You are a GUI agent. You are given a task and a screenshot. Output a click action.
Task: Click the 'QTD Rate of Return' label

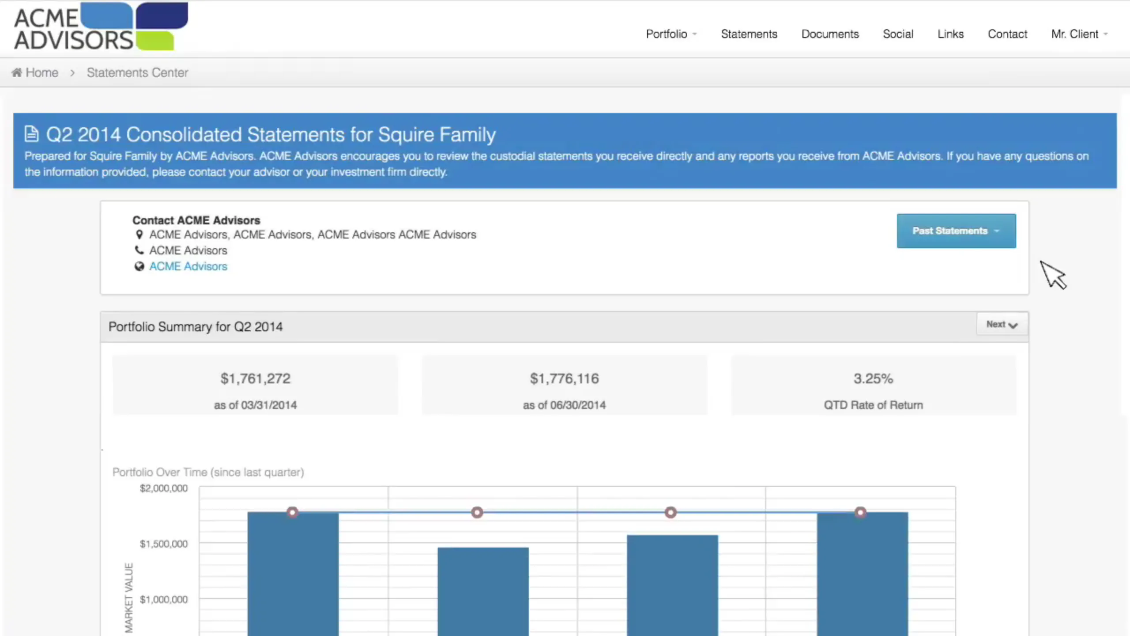874,405
